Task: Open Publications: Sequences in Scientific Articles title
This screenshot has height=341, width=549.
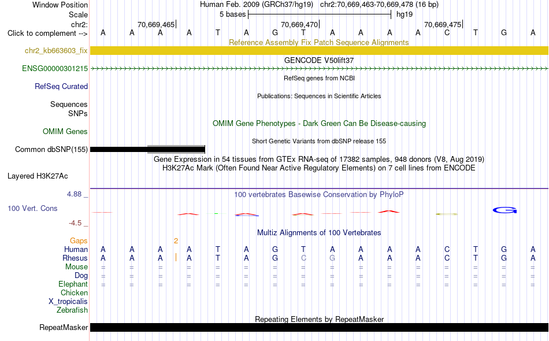Action: pyautogui.click(x=319, y=96)
